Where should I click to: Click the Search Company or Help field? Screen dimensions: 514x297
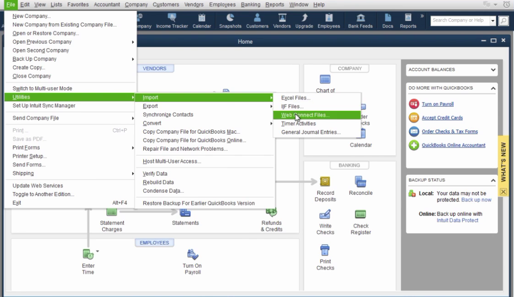[x=460, y=21]
